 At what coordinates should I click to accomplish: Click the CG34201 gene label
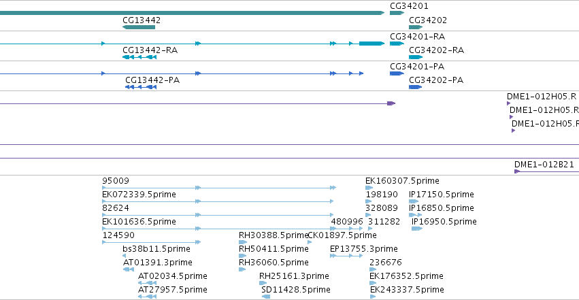pos(409,6)
